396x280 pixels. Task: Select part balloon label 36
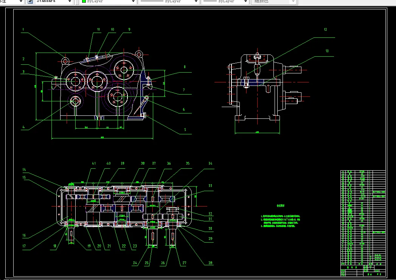coord(169,163)
